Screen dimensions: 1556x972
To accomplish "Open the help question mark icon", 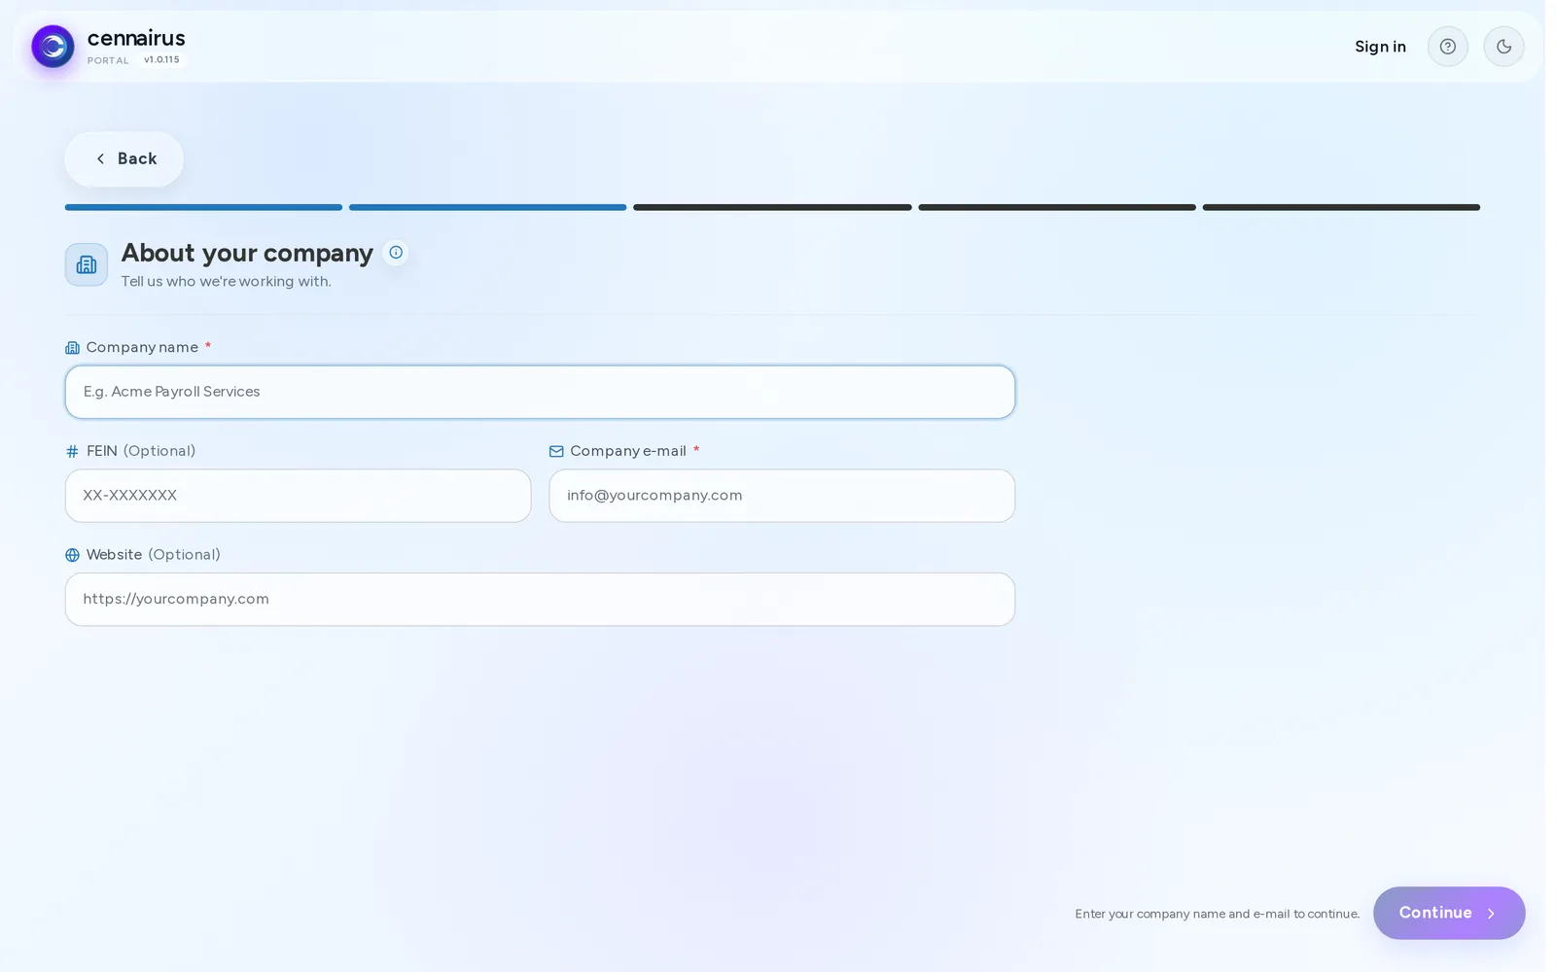I will pyautogui.click(x=1447, y=47).
